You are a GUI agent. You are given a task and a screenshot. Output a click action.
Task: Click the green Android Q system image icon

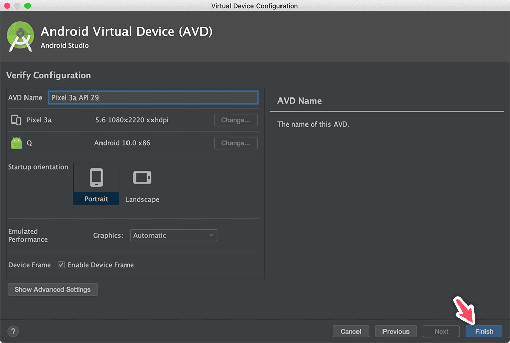point(17,143)
